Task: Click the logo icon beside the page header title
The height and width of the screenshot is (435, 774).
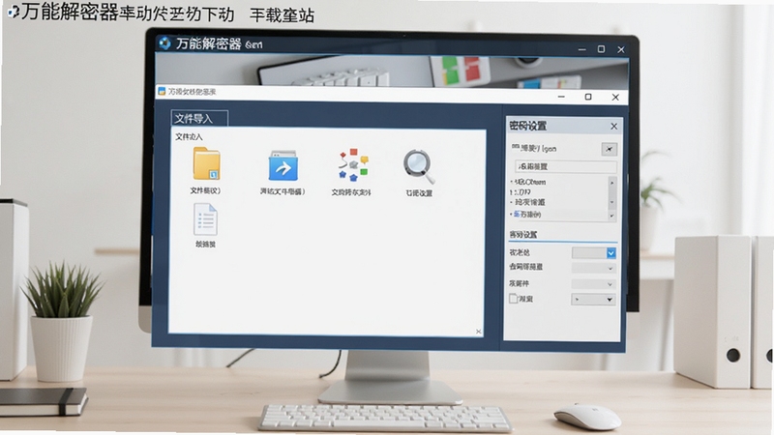Action: (x=14, y=12)
